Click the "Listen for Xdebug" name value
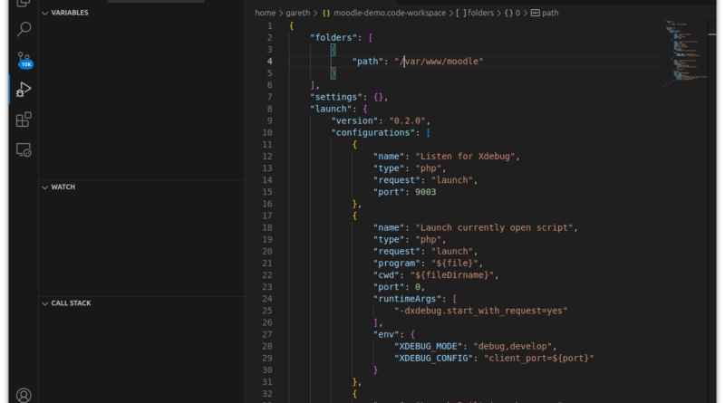Viewport: 725px width, 403px height. tap(465, 157)
